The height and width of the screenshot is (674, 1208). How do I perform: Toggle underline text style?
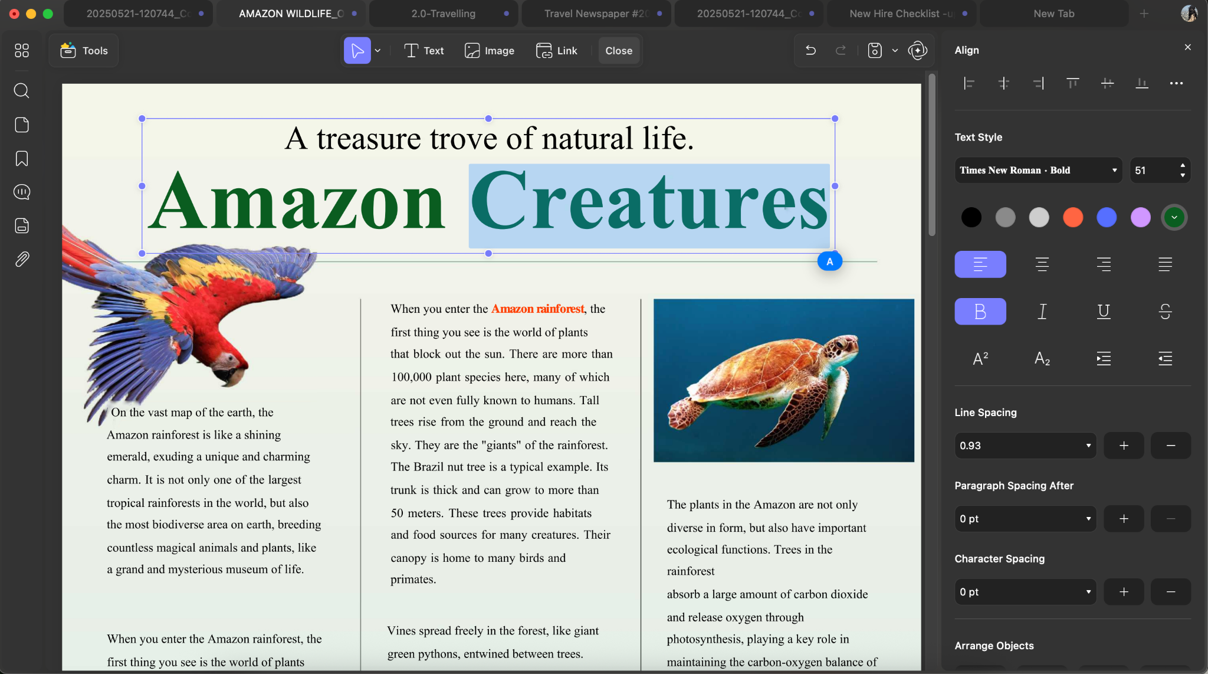(1104, 311)
